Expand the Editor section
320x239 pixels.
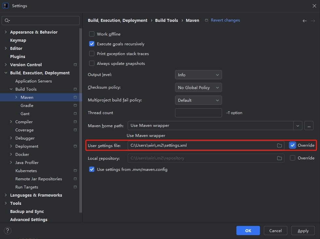[6, 48]
